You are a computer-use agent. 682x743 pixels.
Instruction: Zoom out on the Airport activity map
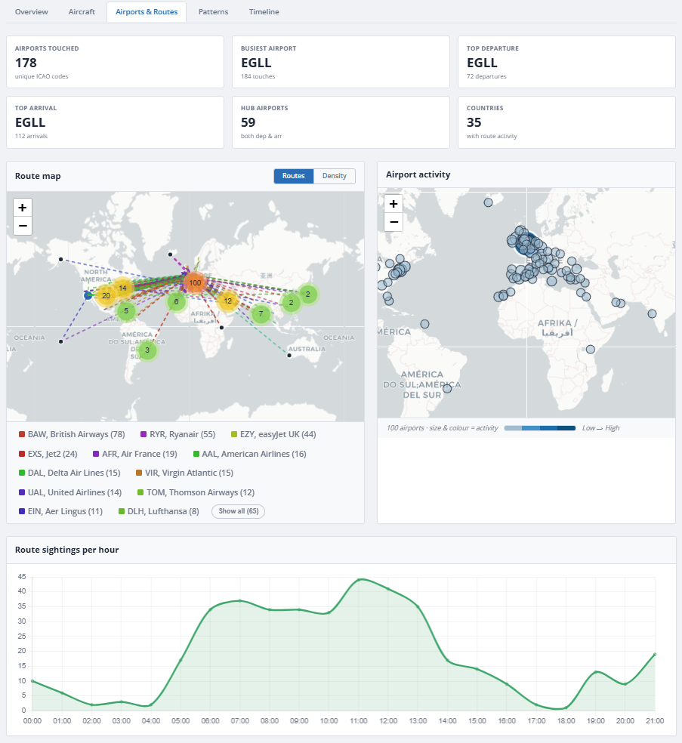point(393,222)
